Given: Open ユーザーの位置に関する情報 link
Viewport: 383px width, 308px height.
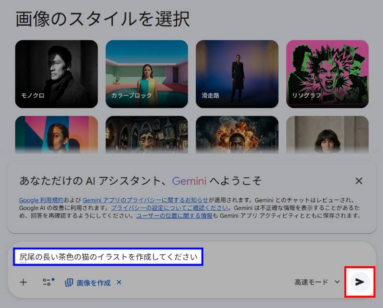Looking at the screenshot, I should point(174,216).
